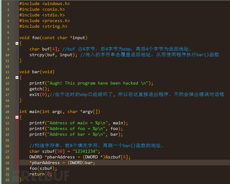Click 'Address of foo' printf line
This screenshot has width=230, height=184.
tap(76, 129)
